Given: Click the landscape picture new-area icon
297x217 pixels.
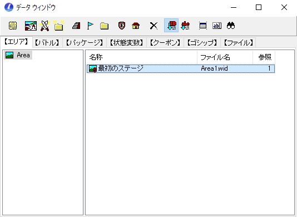Looking at the screenshot, I should coord(31,26).
